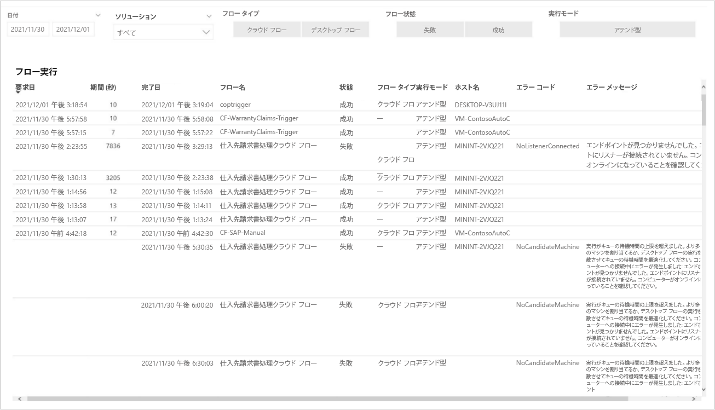Click the sort arrow under 要求日
The width and height of the screenshot is (715, 410).
pos(18,93)
